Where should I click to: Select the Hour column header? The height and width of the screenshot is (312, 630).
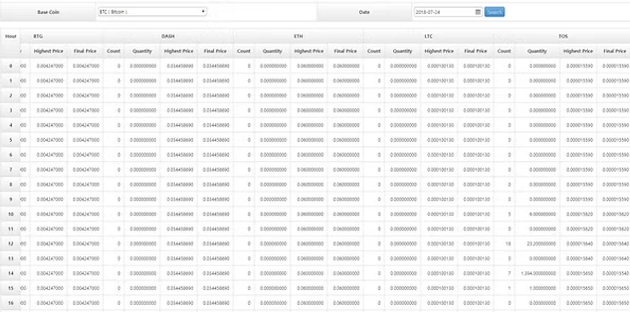(10, 36)
